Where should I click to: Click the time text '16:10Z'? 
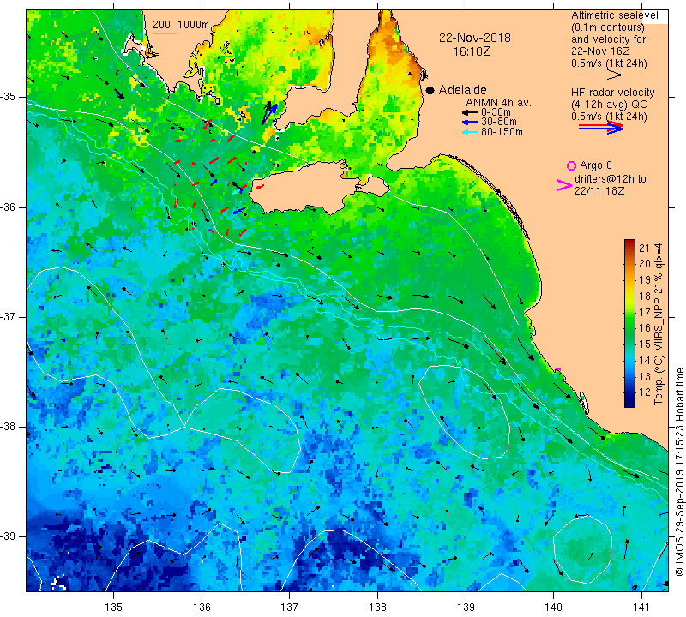coord(471,51)
